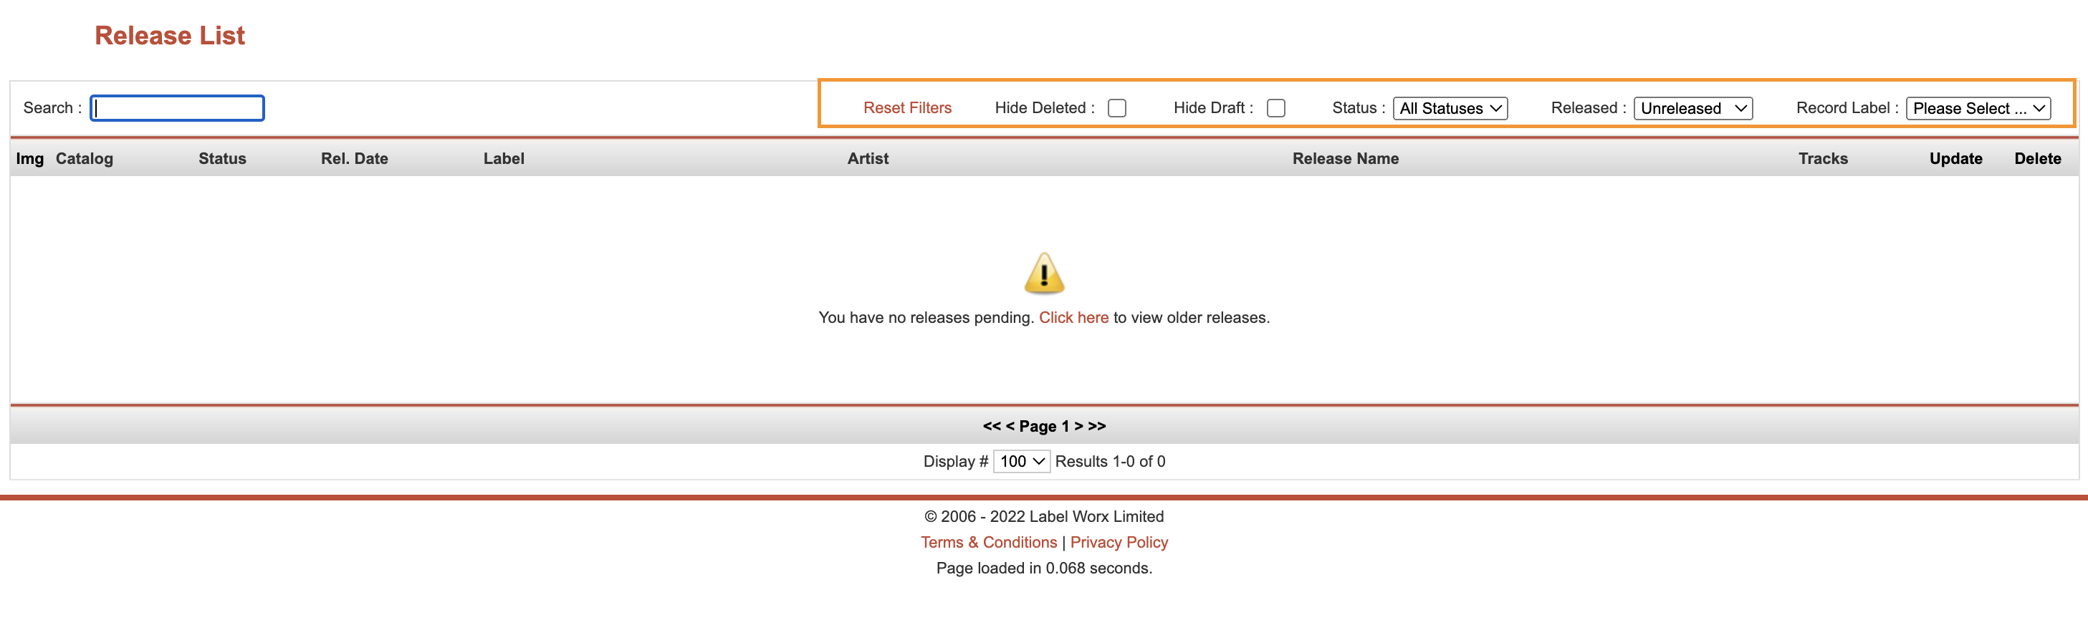Sort by Label column header

click(x=503, y=159)
